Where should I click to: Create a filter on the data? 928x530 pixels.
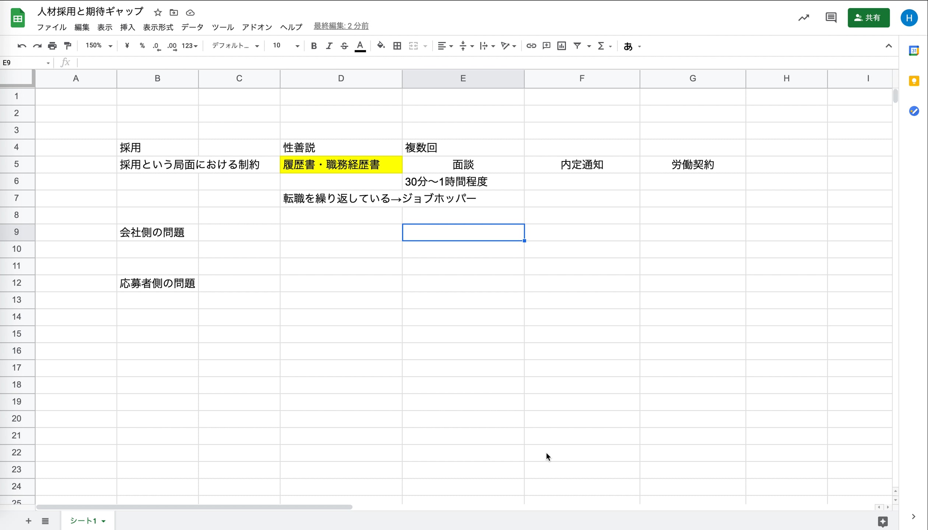(x=577, y=46)
